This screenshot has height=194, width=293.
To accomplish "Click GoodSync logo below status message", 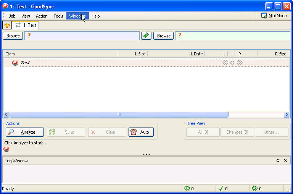I will [6, 149].
